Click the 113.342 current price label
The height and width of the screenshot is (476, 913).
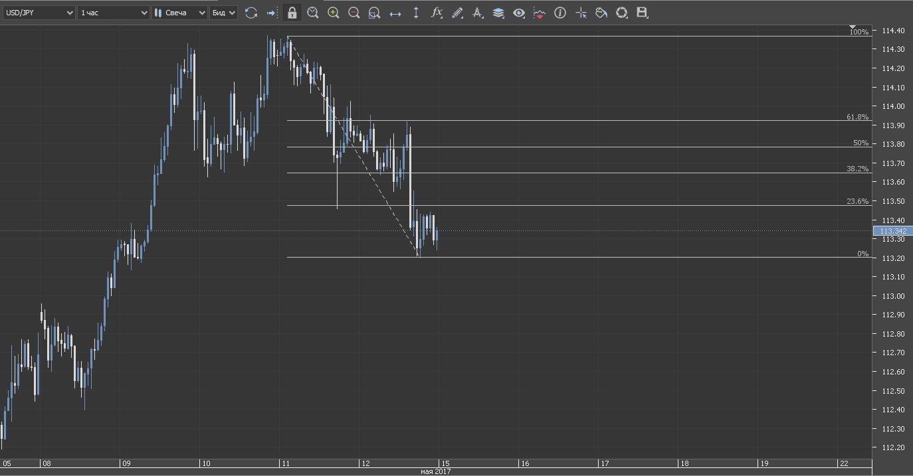[892, 231]
